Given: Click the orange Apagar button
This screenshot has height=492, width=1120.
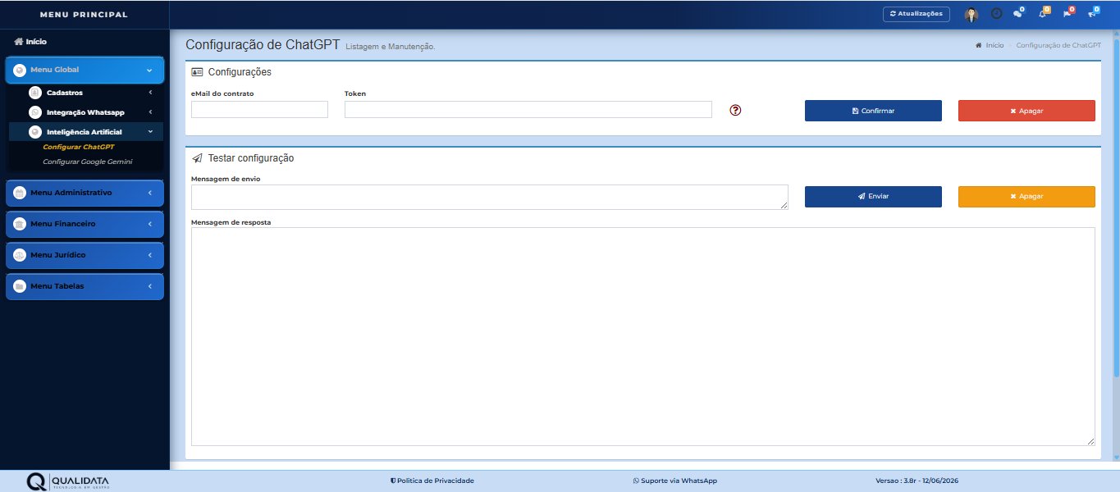Looking at the screenshot, I should (1026, 197).
